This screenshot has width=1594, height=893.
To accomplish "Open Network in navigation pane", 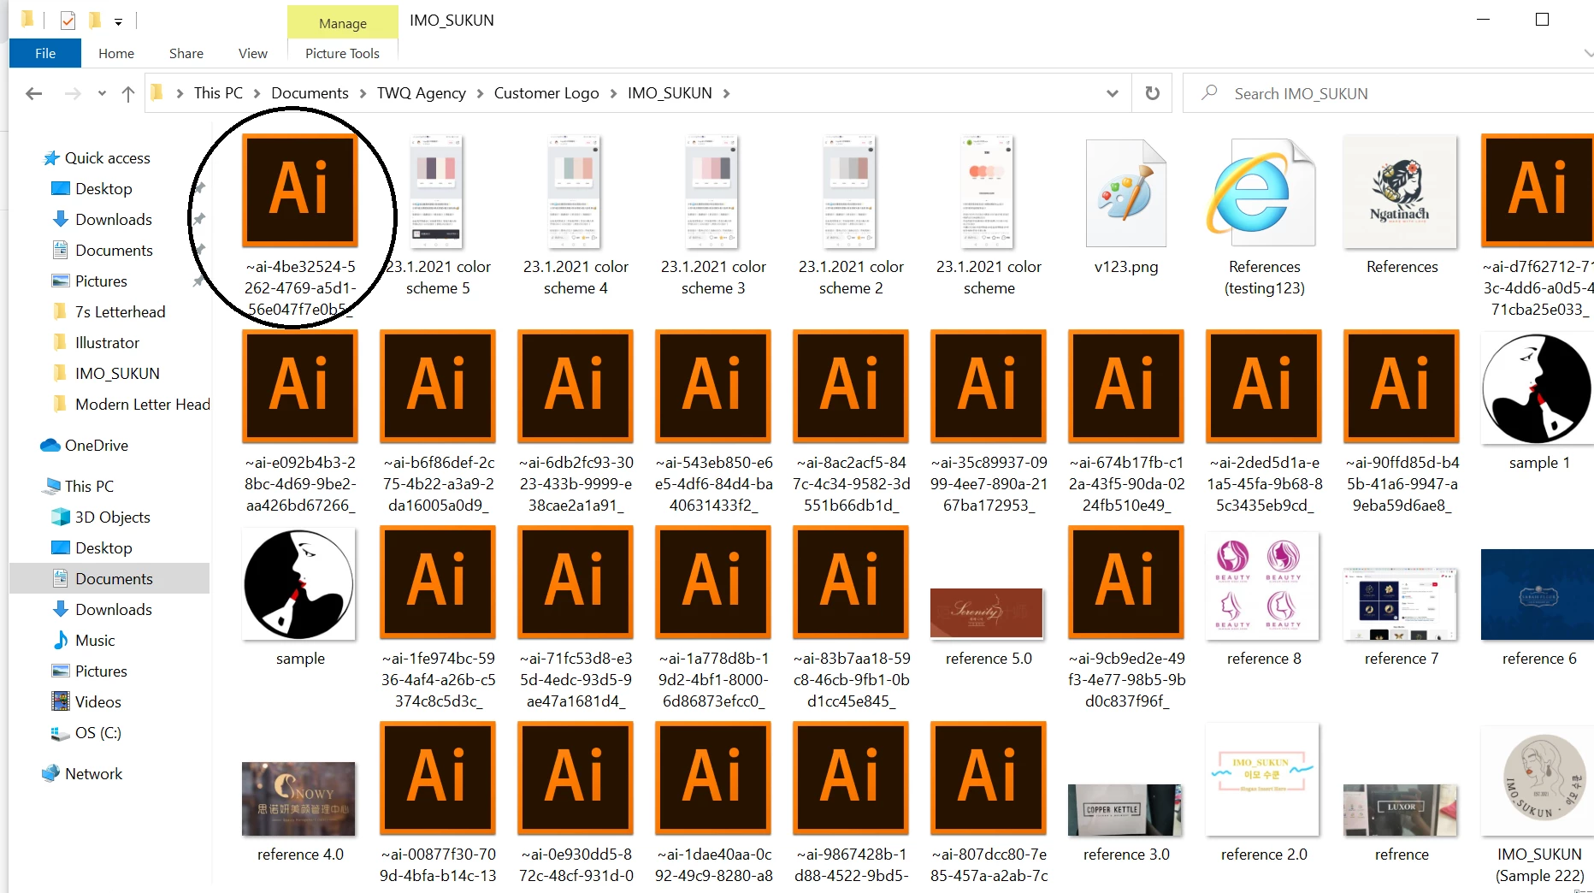I will (x=93, y=773).
